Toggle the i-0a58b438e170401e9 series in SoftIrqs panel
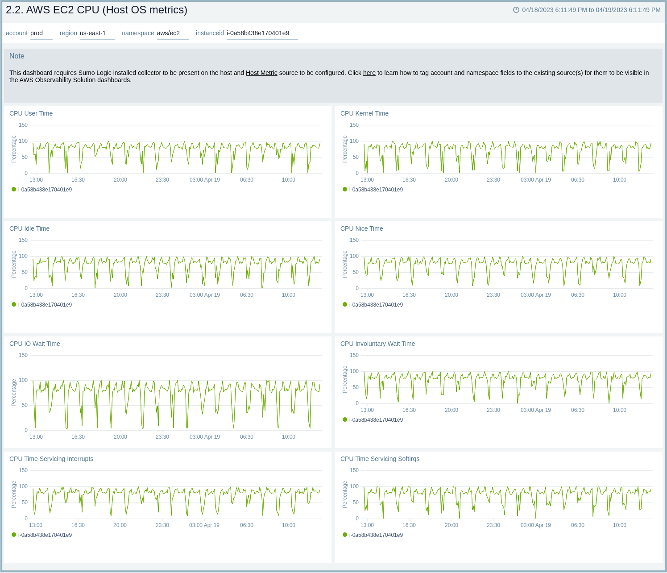The width and height of the screenshot is (667, 573). coord(376,535)
